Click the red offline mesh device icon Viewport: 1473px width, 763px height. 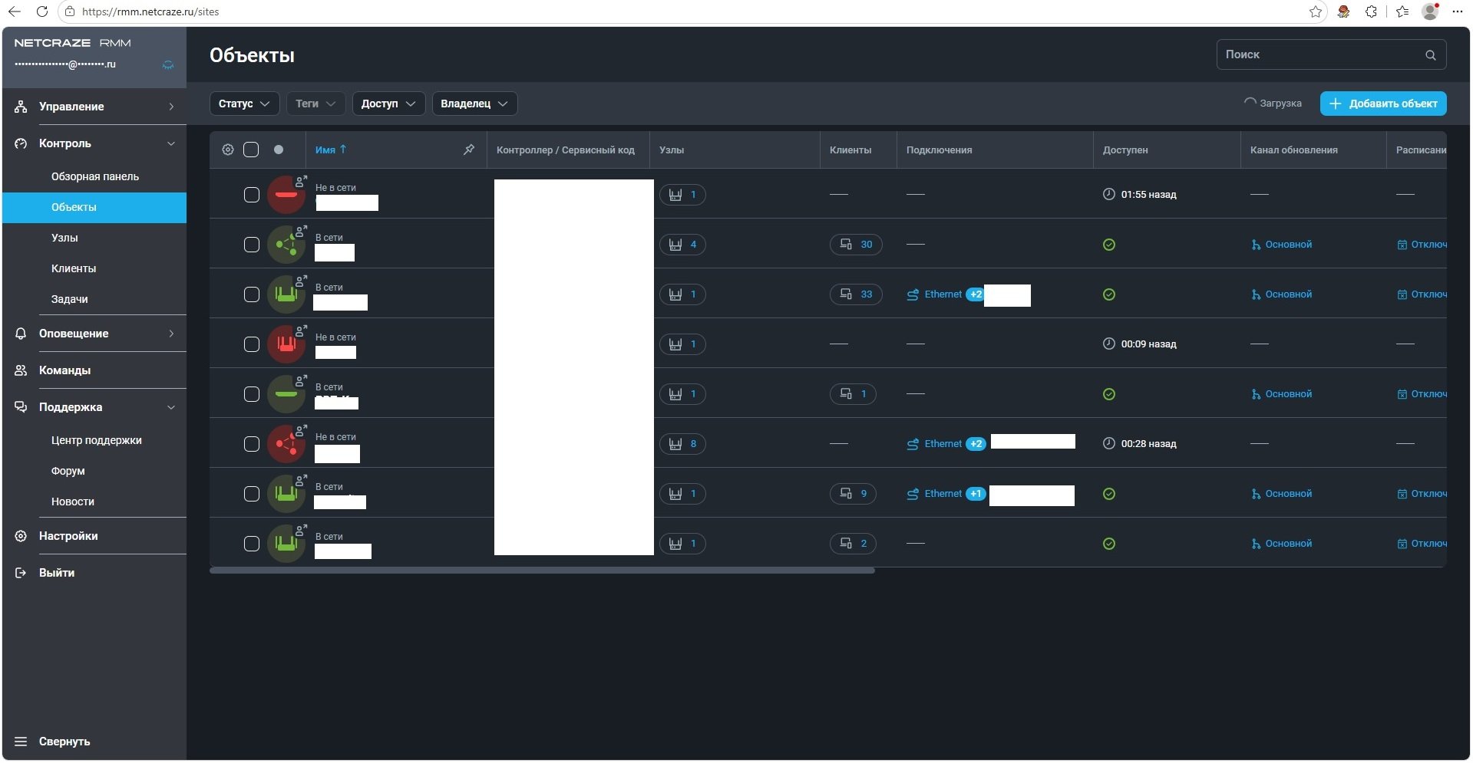(286, 444)
